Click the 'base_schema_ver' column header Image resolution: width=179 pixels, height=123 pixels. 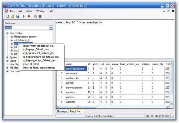130,64
